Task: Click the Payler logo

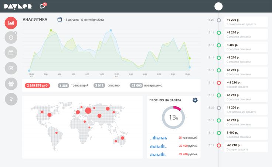Action: click(18, 6)
